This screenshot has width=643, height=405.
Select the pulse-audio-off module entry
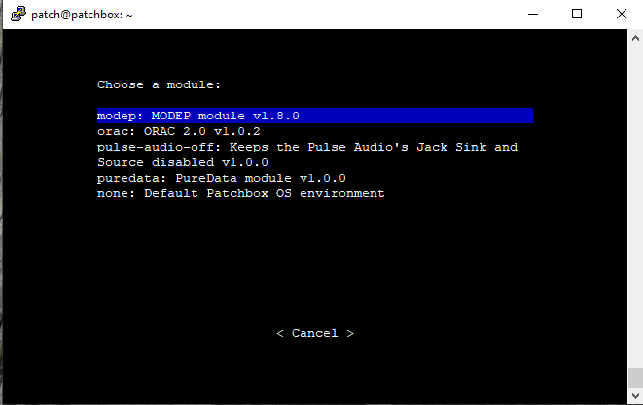(x=307, y=154)
